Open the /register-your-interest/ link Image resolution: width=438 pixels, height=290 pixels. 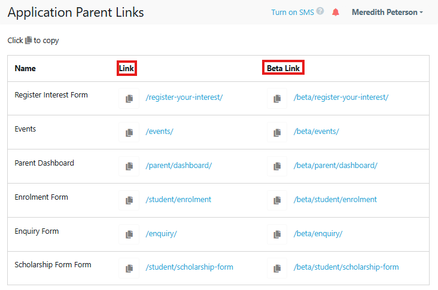click(184, 97)
